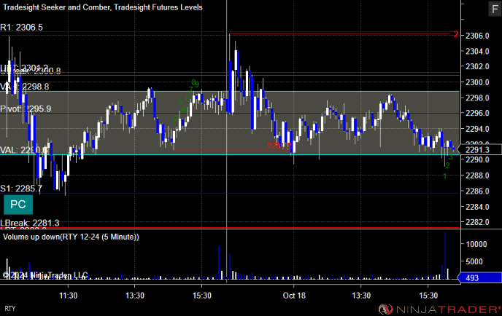
Task: Click the 2300.0 price axis label
Action: point(477,82)
